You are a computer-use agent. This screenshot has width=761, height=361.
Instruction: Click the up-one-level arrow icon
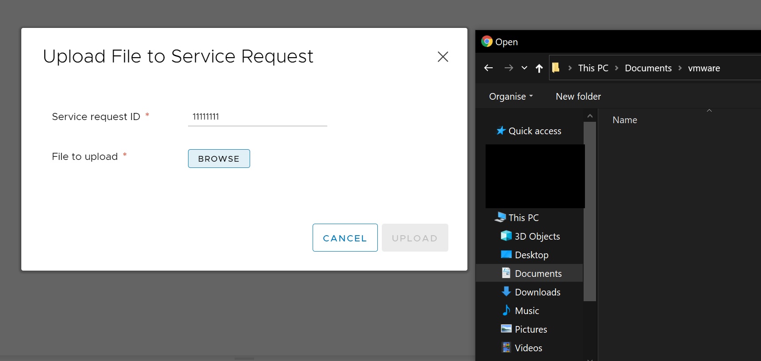click(539, 68)
